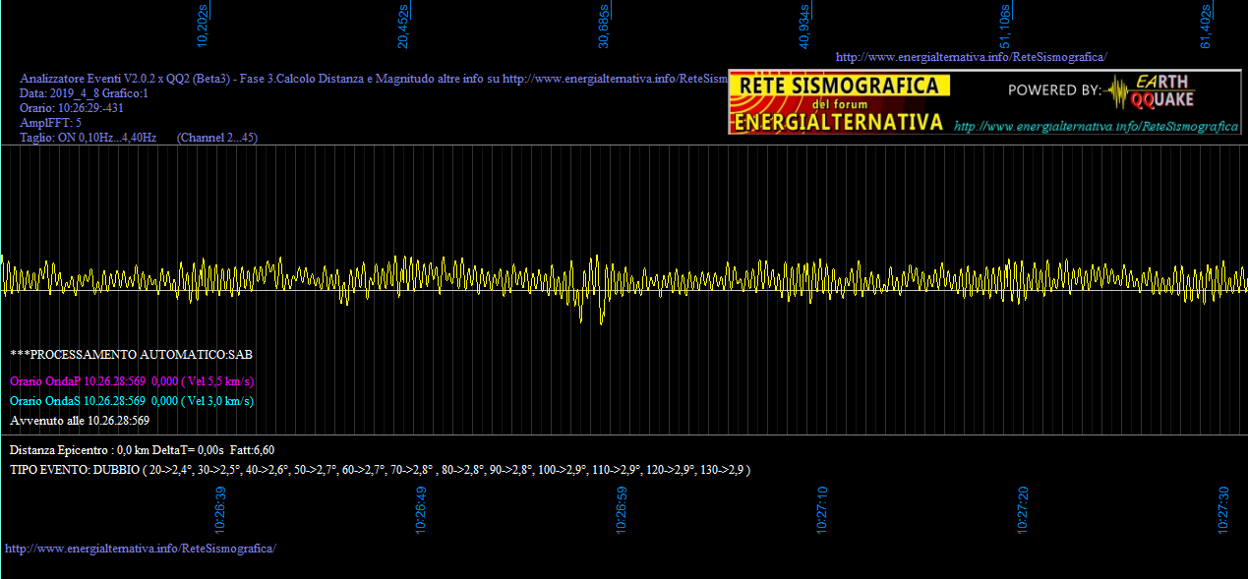The height and width of the screenshot is (579, 1248).
Task: Open the URL link under the top time axis
Action: [971, 57]
